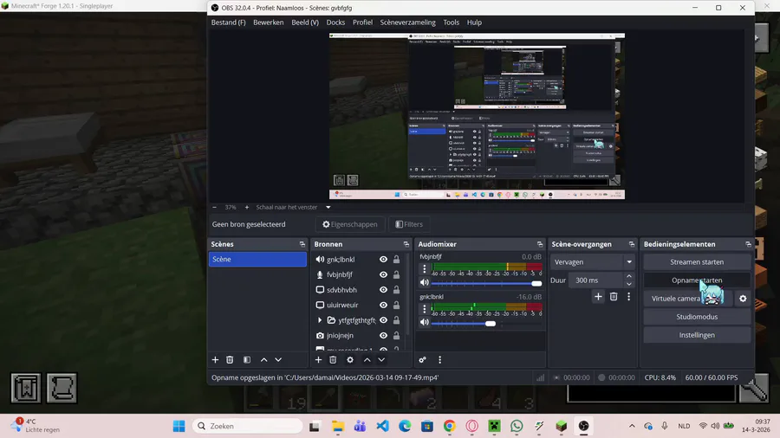
Task: Decrease transition duration with down arrow
Action: 629,284
